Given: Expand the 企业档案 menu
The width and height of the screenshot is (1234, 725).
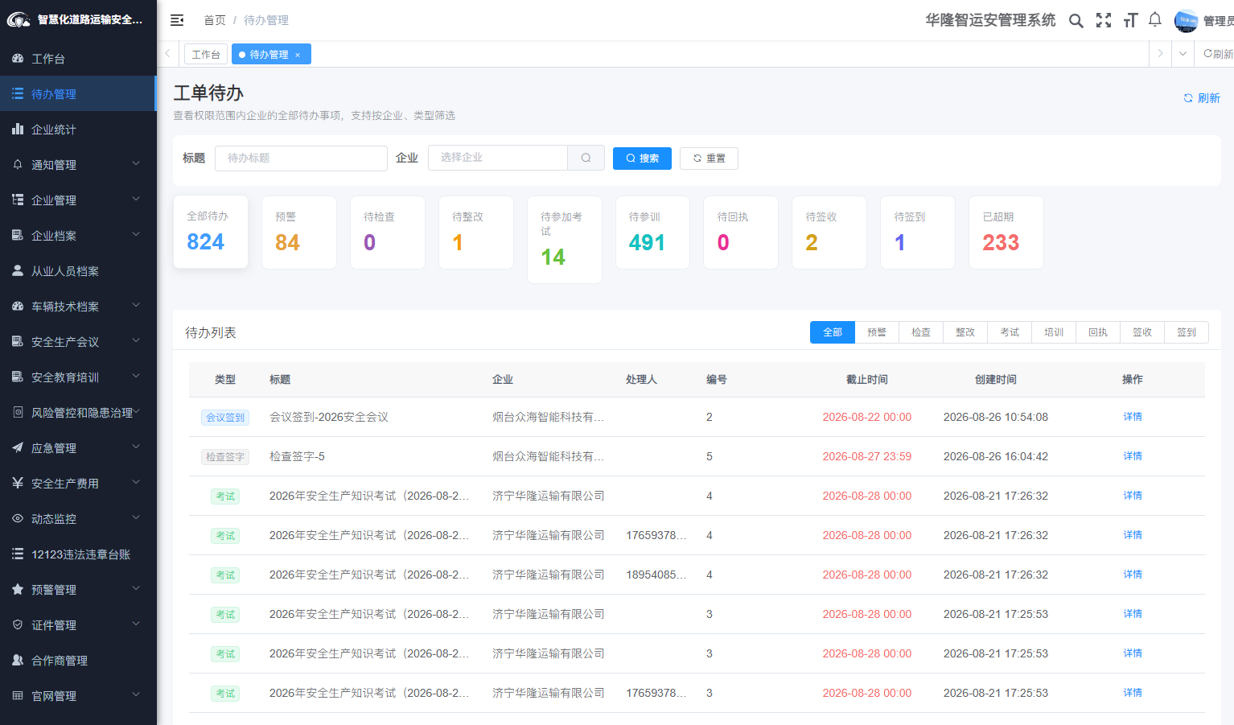Looking at the screenshot, I should pyautogui.click(x=78, y=236).
